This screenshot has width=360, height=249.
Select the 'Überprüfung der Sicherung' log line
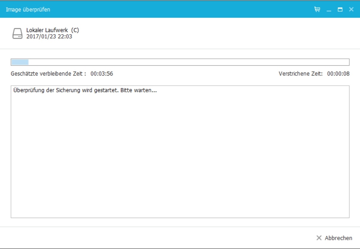pos(85,91)
